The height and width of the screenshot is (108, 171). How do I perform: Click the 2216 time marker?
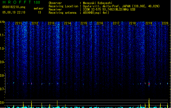(100, 23)
